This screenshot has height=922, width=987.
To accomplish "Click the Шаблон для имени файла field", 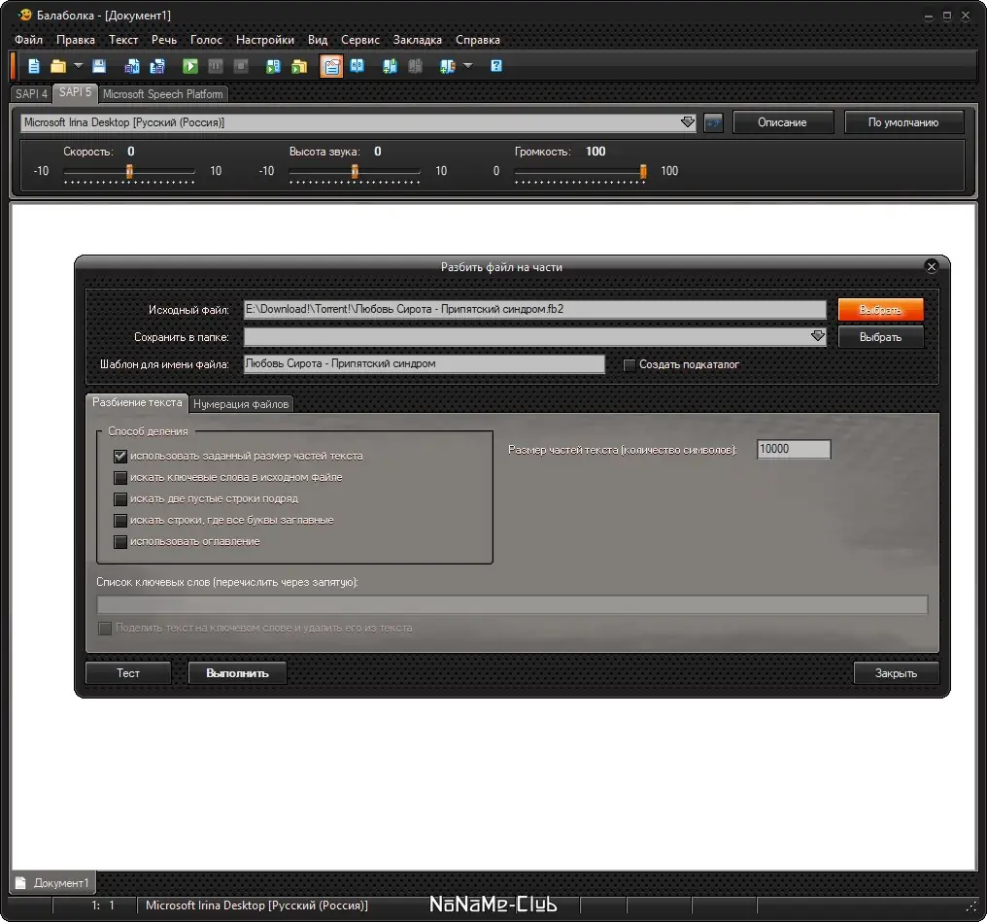I will pos(425,363).
